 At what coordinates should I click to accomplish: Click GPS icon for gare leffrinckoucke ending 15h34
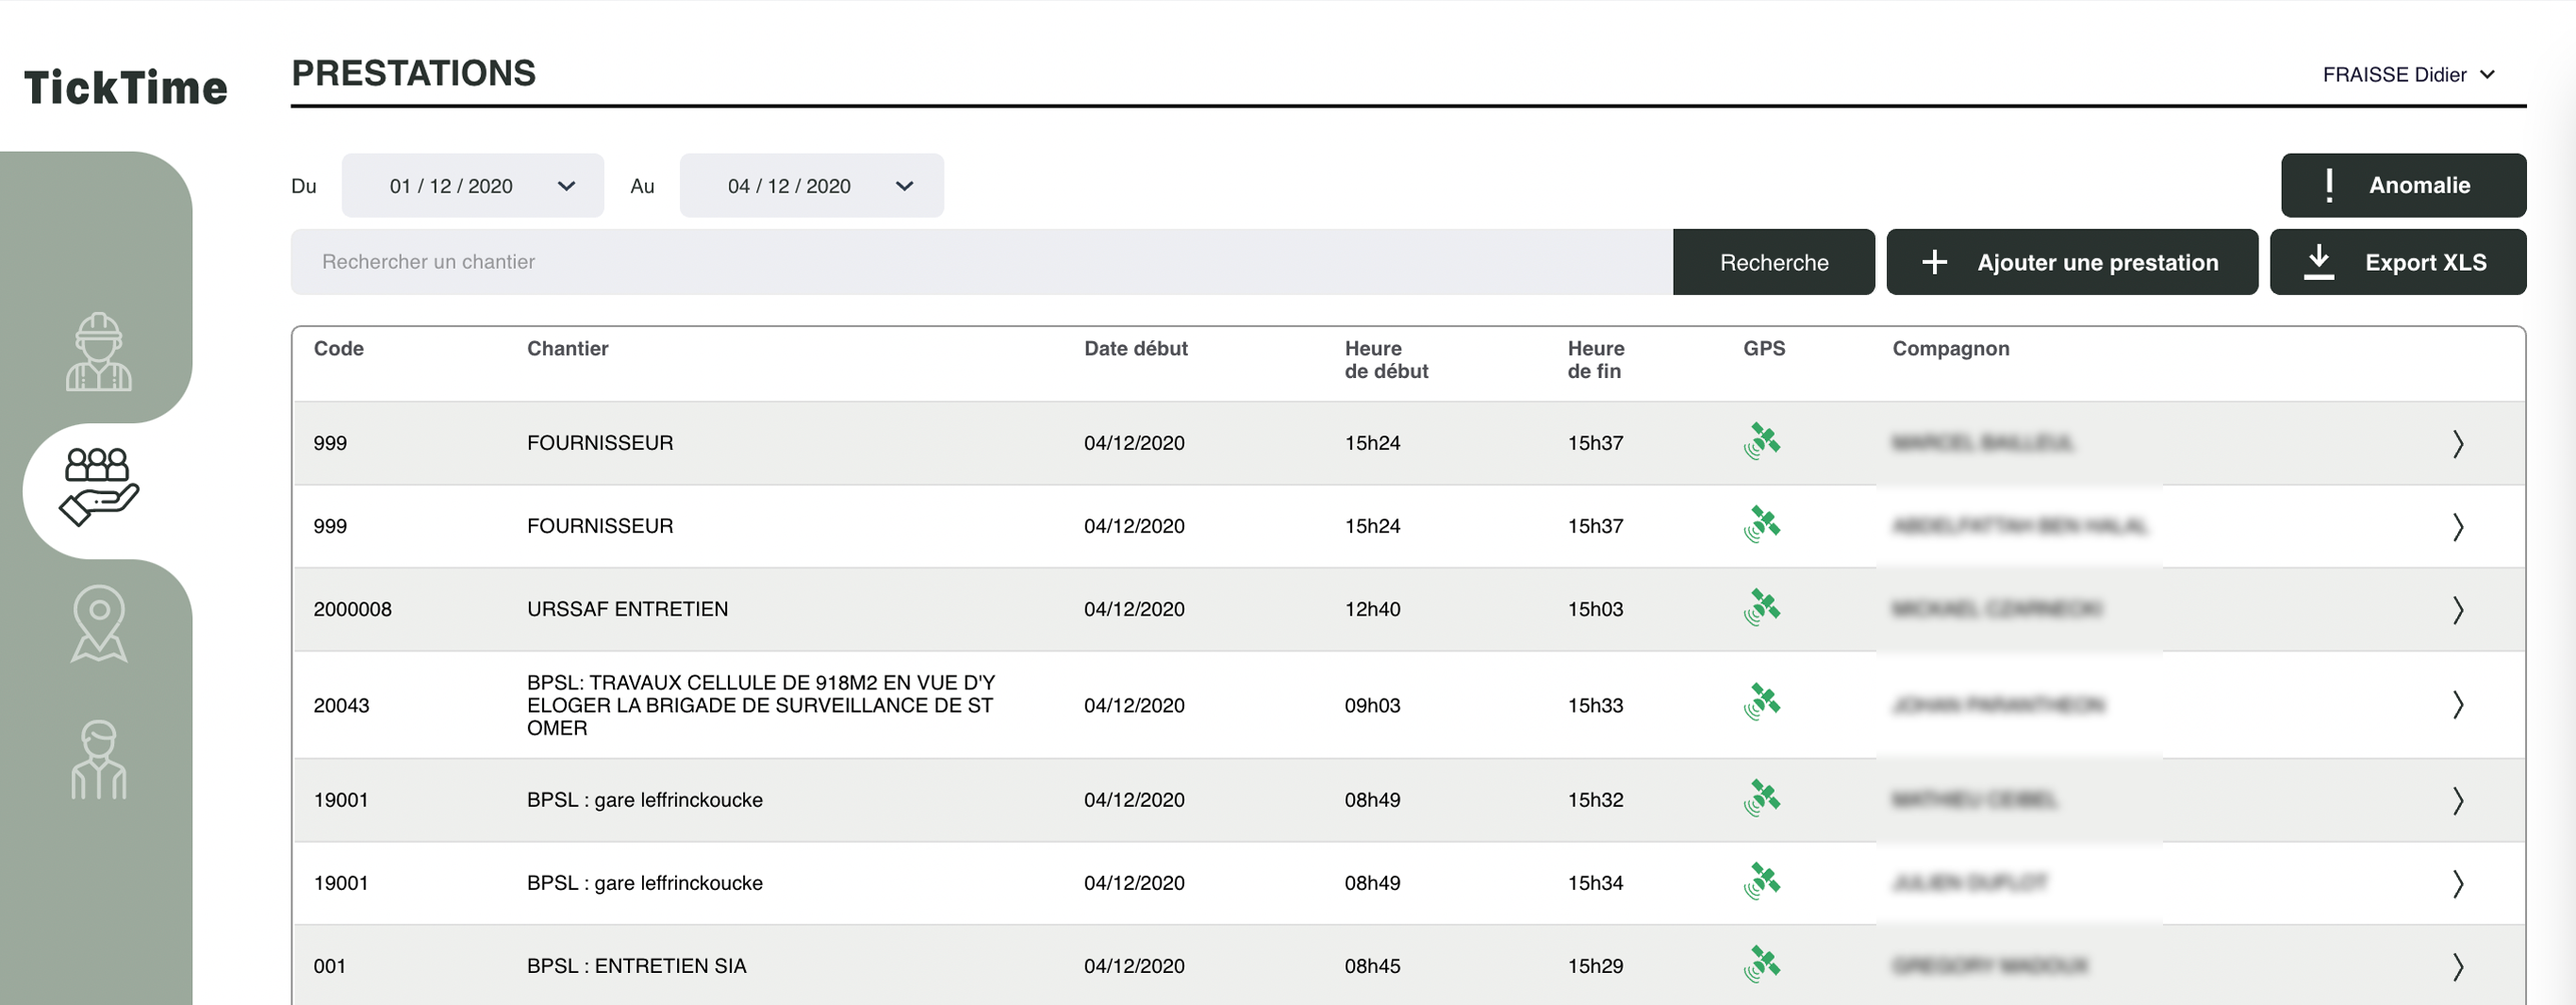pyautogui.click(x=1762, y=881)
